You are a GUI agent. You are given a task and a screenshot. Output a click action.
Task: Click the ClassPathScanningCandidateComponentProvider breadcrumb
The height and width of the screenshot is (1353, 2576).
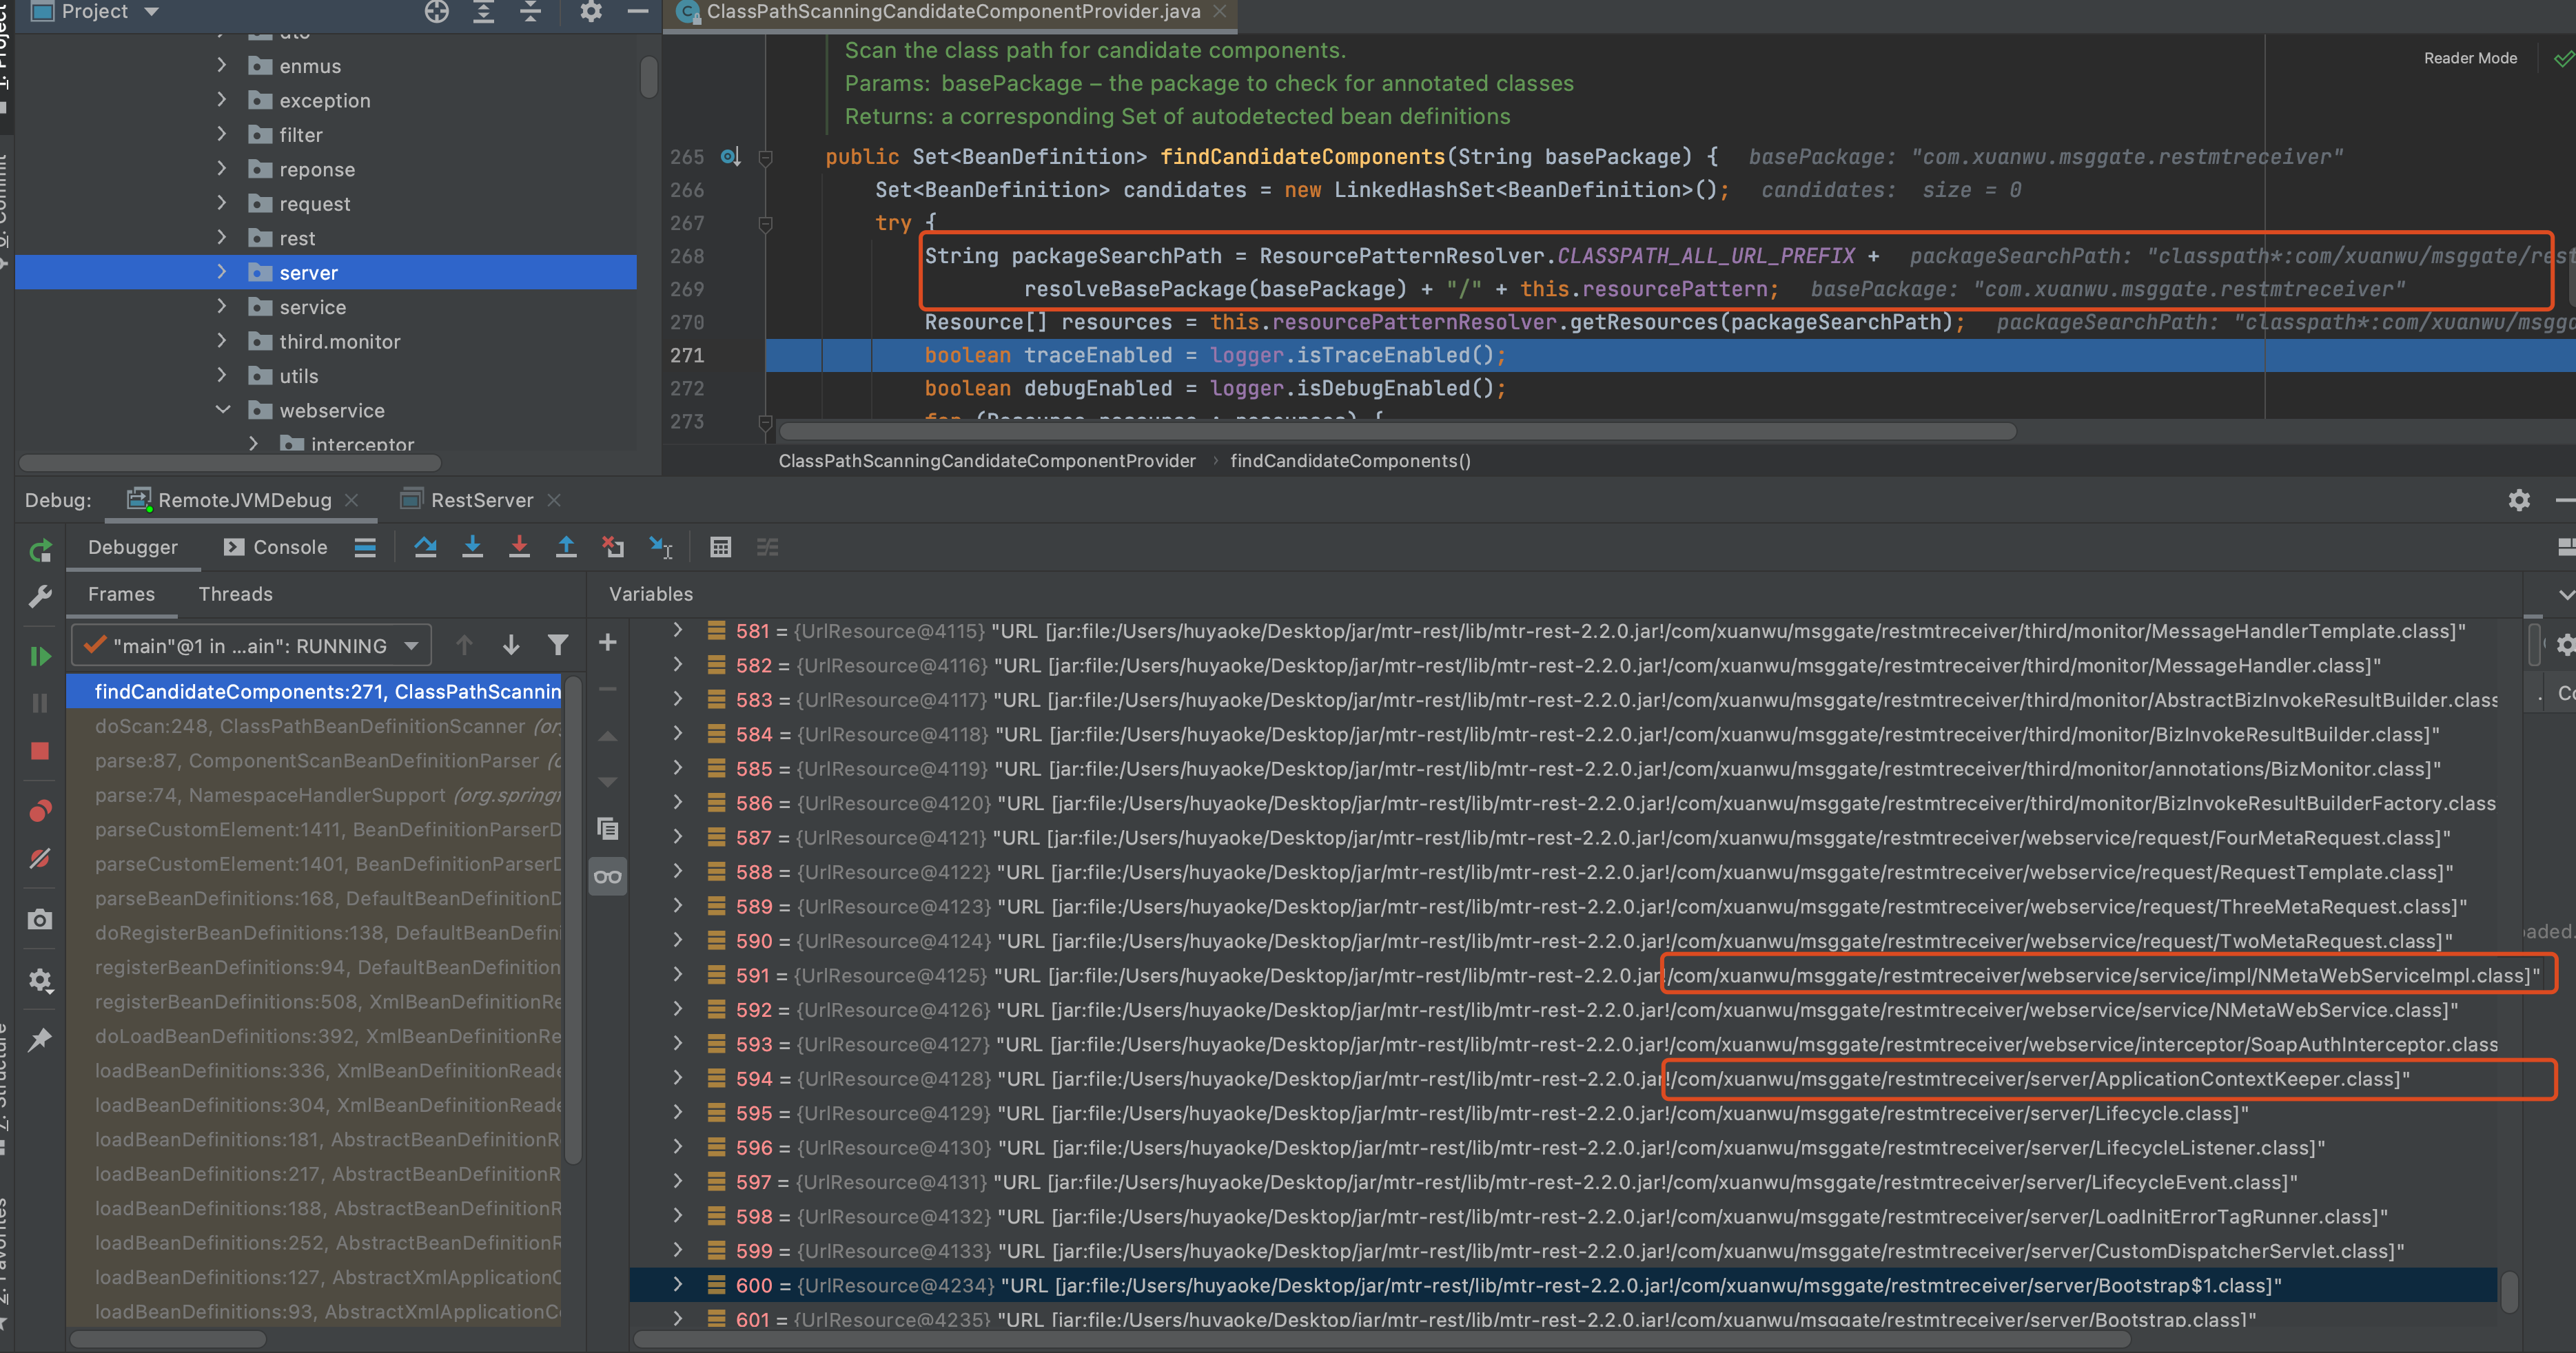tap(987, 461)
